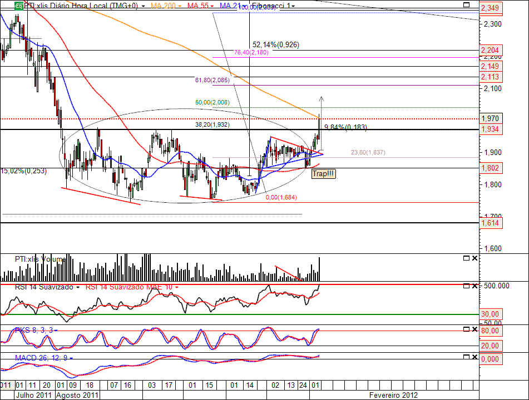Open the MA 200 indicator dropdown

180,6
